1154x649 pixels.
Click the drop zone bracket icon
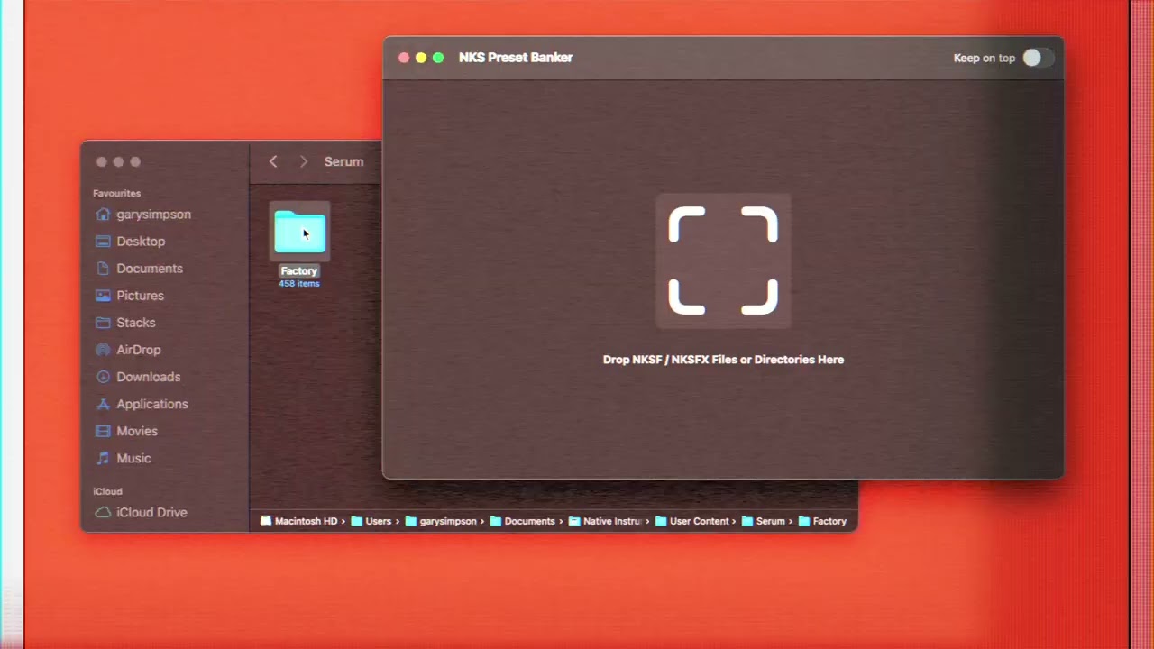coord(723,261)
